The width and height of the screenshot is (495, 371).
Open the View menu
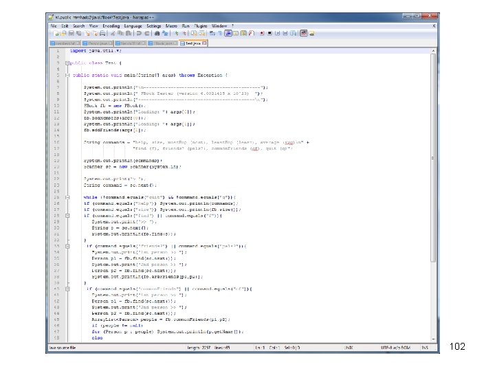pyautogui.click(x=93, y=26)
